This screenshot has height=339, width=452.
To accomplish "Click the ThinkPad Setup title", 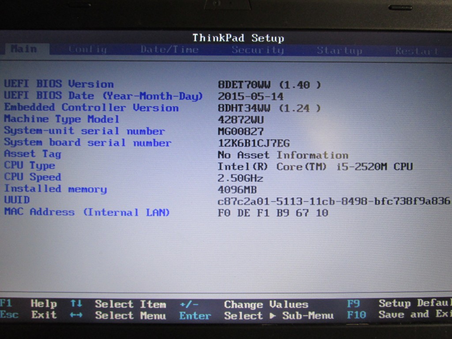I will [x=238, y=38].
